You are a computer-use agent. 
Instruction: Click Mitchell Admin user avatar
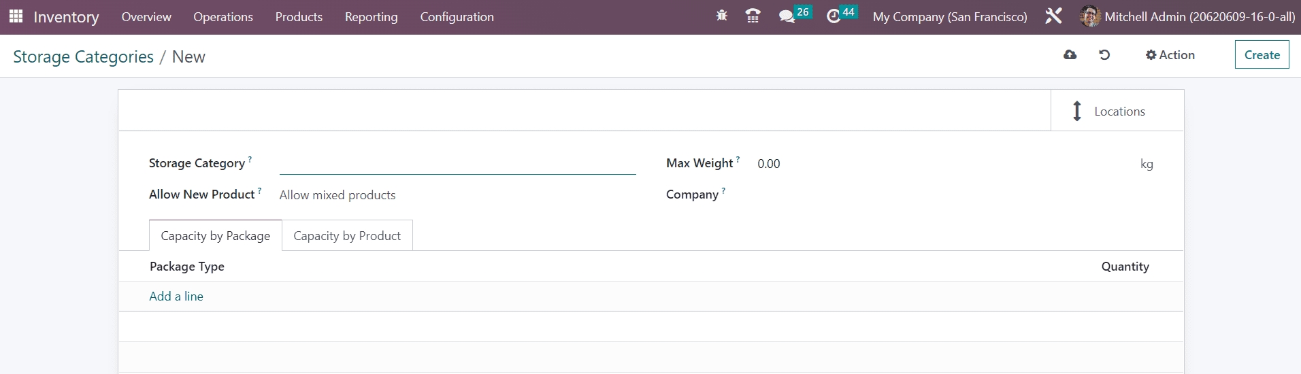pos(1090,16)
